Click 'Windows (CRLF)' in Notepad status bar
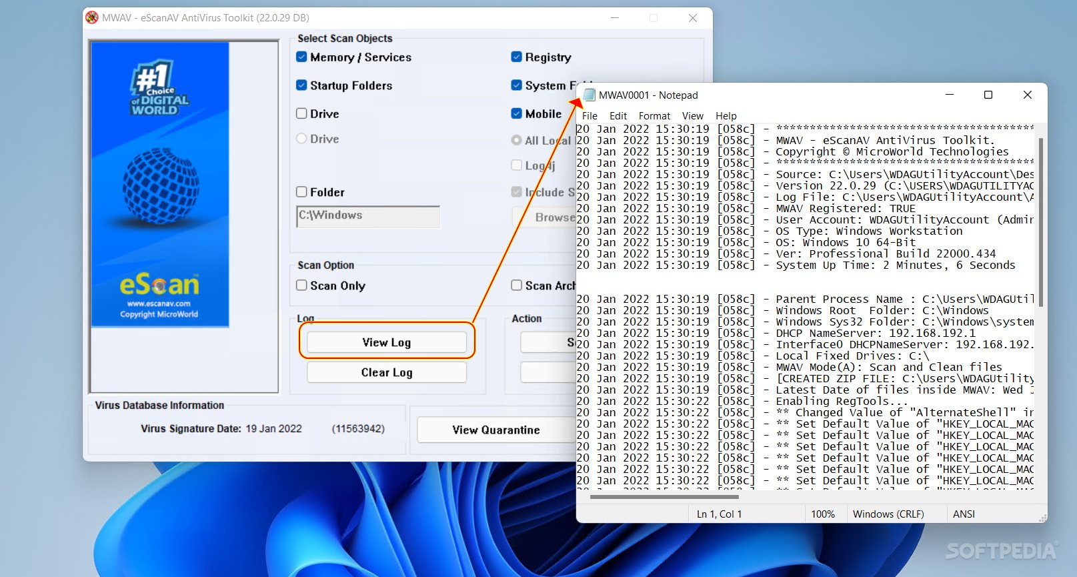Image resolution: width=1077 pixels, height=577 pixels. 888,514
